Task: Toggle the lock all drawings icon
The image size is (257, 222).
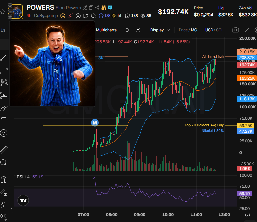Action: click(4, 205)
